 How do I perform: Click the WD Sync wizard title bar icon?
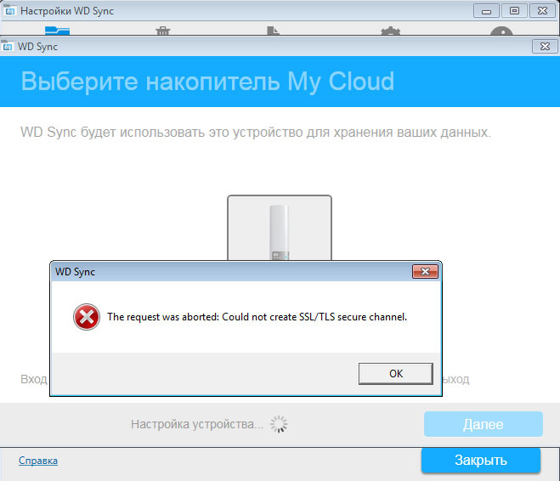tap(7, 47)
